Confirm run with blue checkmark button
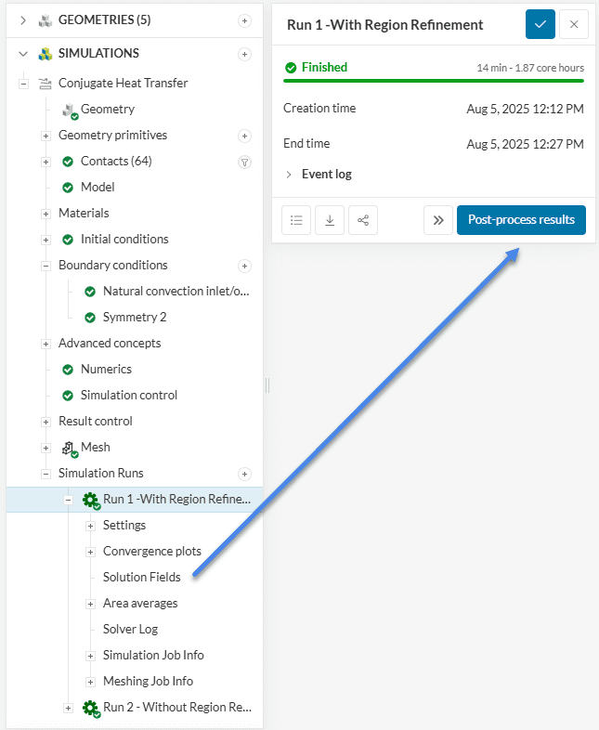Image resolution: width=599 pixels, height=730 pixels. 540,24
